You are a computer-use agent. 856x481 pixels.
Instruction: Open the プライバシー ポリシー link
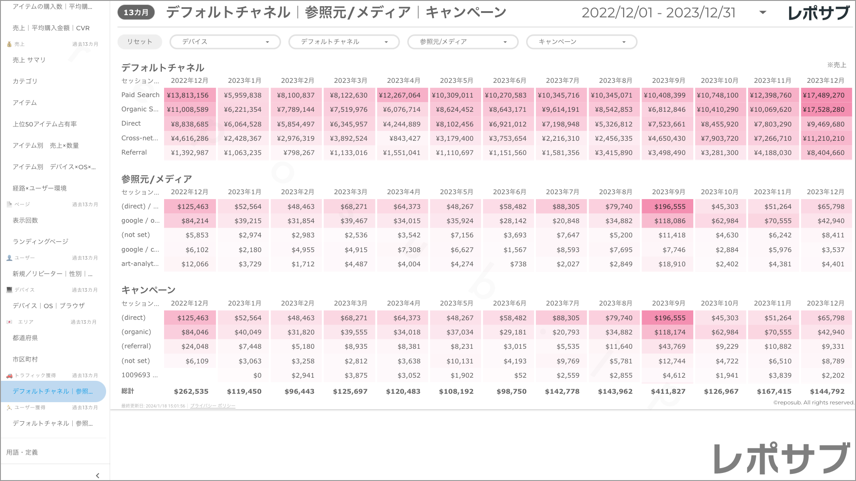(x=213, y=406)
